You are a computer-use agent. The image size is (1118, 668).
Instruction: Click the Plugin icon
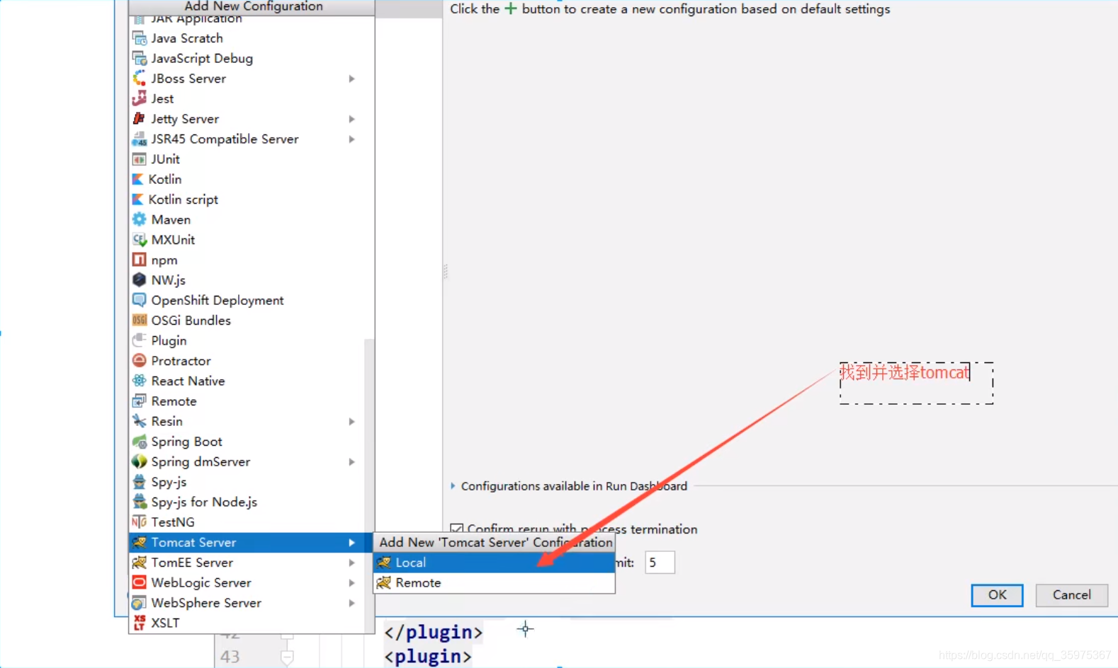(x=140, y=340)
